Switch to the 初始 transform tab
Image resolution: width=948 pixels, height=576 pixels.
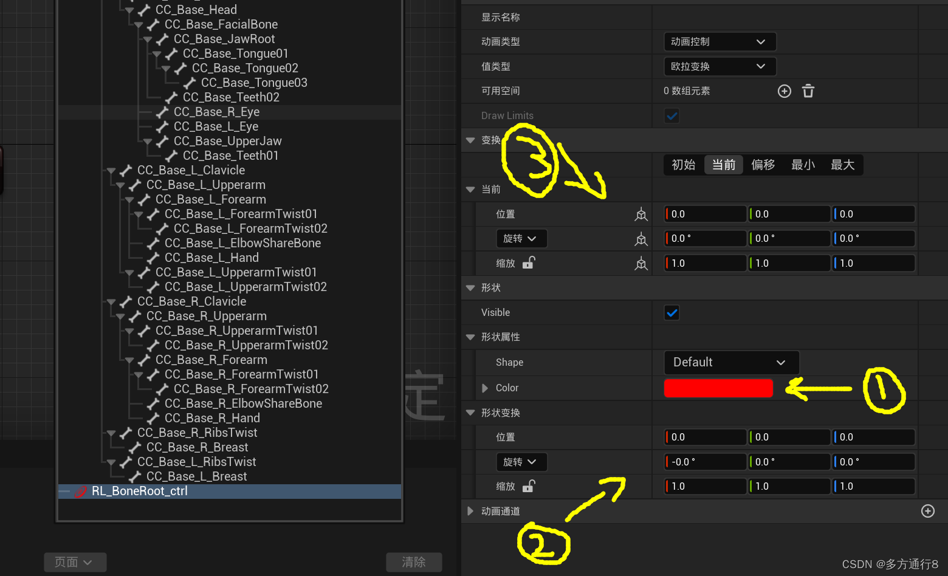pos(684,165)
